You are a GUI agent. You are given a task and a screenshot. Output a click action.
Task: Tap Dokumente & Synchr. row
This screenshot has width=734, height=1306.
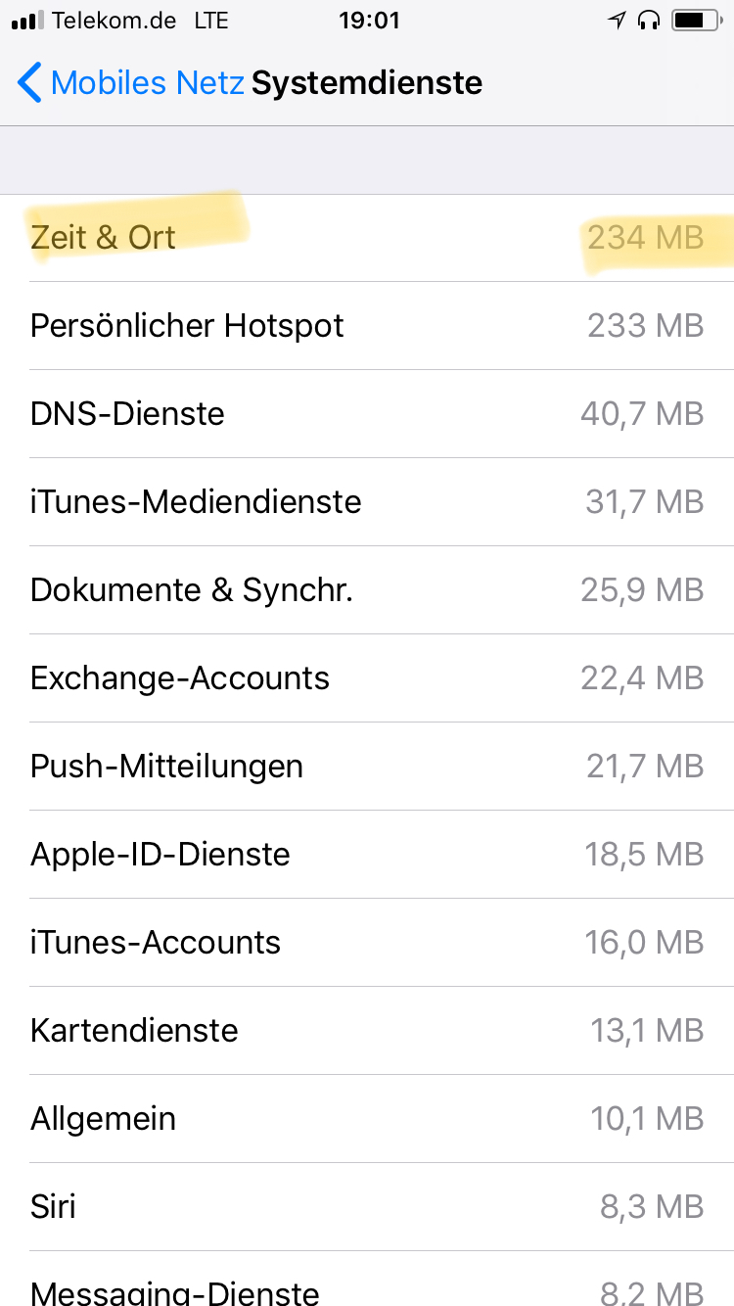367,590
